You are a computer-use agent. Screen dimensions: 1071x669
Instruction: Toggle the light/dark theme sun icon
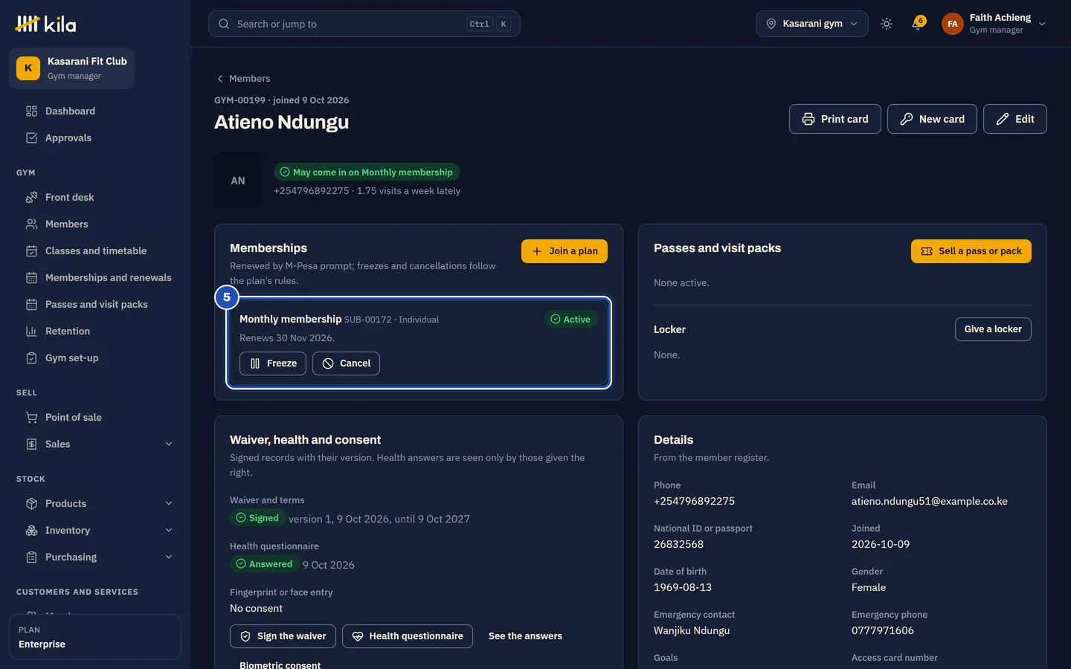click(887, 24)
